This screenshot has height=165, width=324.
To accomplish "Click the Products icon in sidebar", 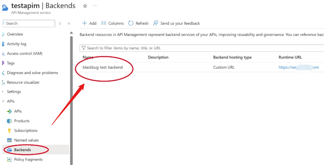I will tap(9, 121).
